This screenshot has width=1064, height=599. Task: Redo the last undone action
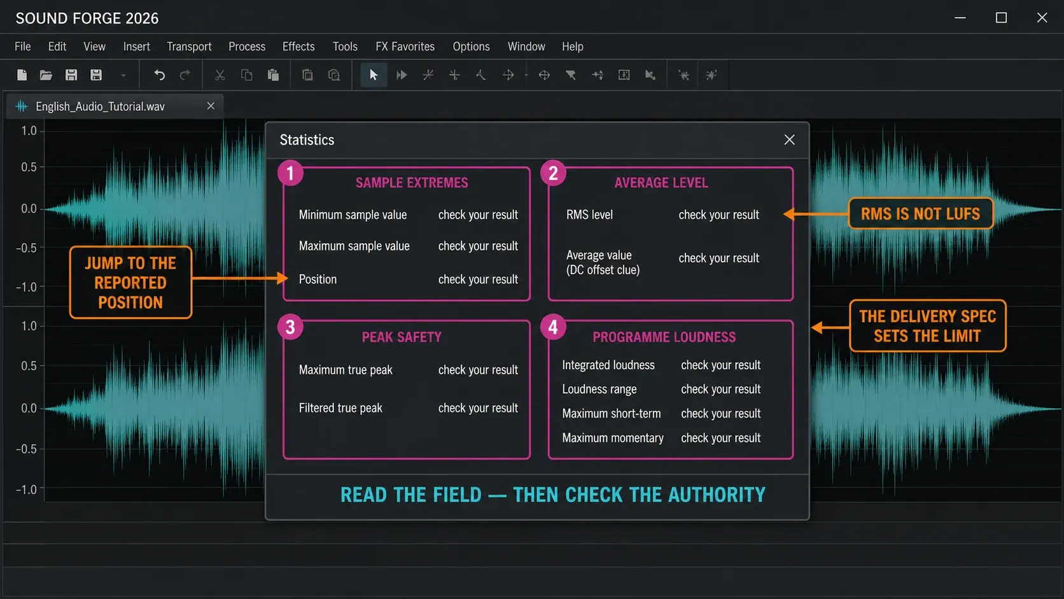point(185,75)
